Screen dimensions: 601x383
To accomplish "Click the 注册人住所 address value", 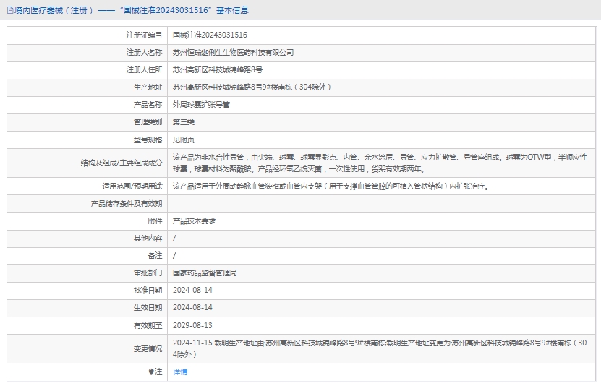I will click(x=217, y=70).
